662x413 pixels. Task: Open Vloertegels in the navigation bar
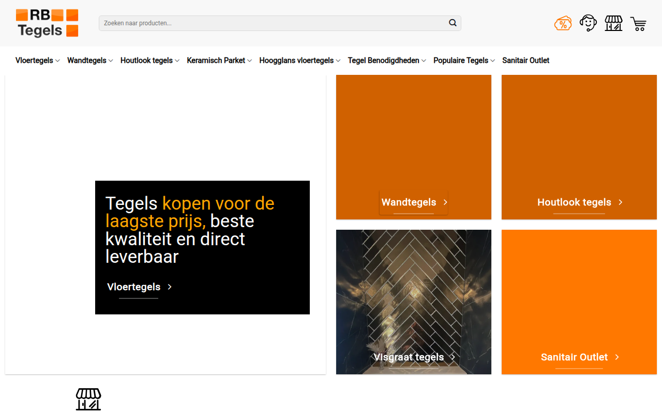click(34, 60)
